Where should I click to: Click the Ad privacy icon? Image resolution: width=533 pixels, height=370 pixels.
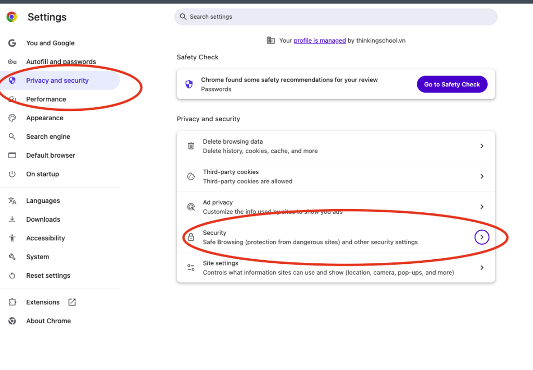pyautogui.click(x=191, y=207)
